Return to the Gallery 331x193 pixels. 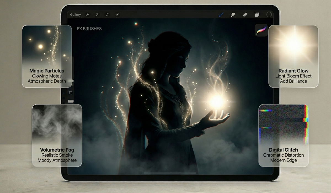pos(75,15)
